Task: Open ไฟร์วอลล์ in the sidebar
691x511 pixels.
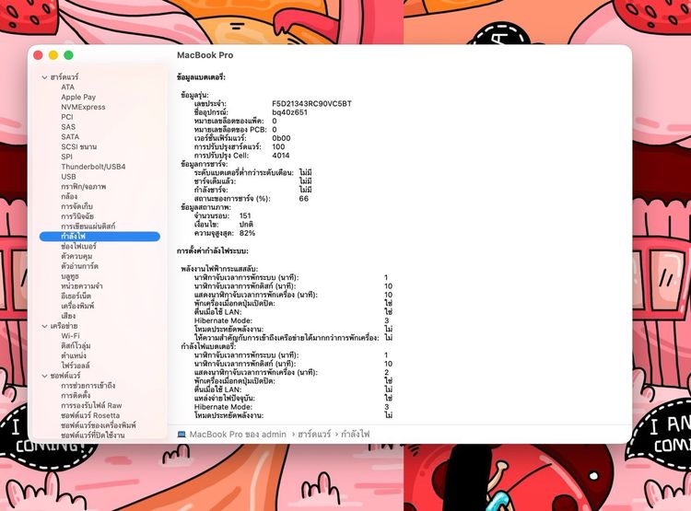Action: click(x=76, y=366)
